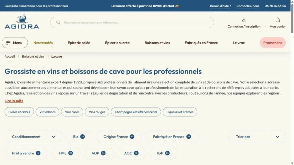Click Grossiste alimentaire pour les professionnels text
The height and width of the screenshot is (165, 294).
pyautogui.click(x=36, y=6)
